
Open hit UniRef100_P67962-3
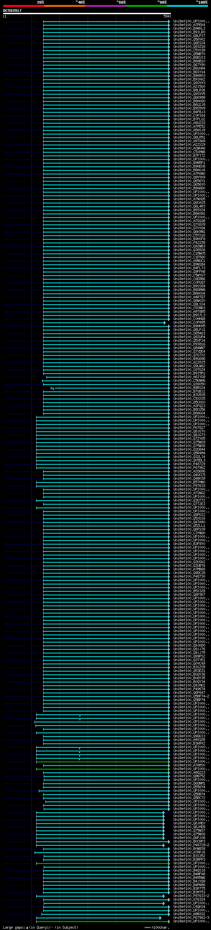coord(191,917)
